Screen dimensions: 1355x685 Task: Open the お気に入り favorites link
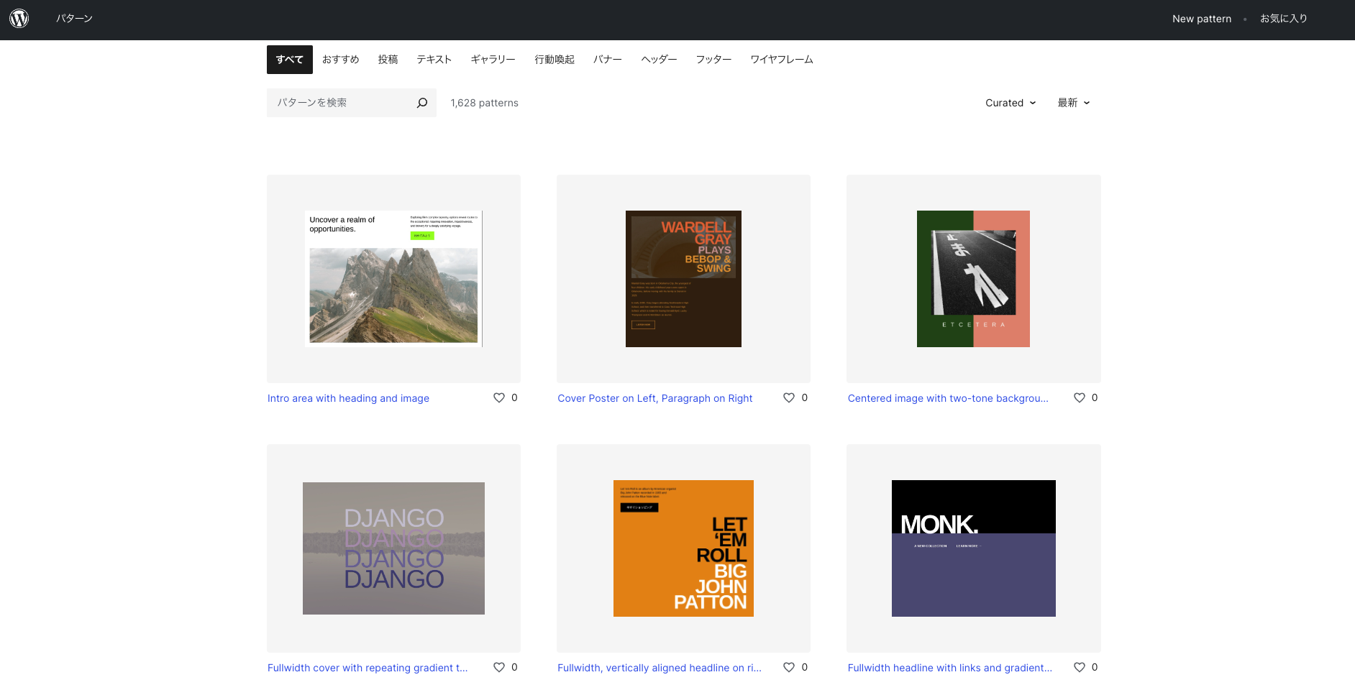pyautogui.click(x=1284, y=19)
